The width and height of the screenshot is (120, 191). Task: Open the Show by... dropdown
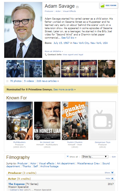(x=95, y=157)
